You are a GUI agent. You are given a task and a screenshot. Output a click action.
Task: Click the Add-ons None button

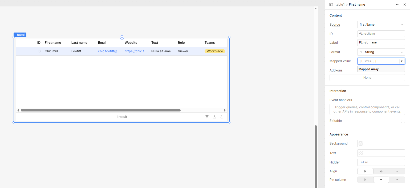pyautogui.click(x=367, y=78)
